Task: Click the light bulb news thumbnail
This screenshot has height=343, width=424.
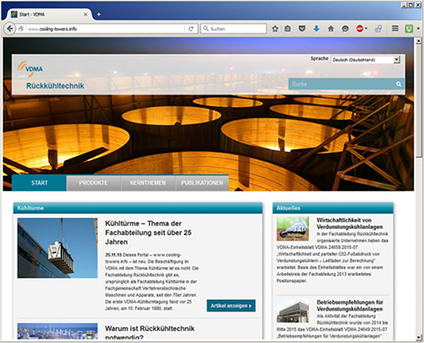Action: click(293, 229)
